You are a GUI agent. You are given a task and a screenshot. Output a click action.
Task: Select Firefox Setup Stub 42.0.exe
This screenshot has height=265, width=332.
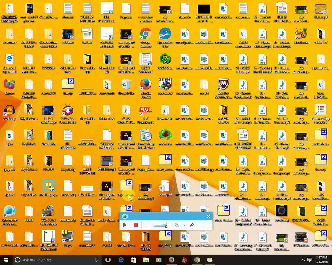click(146, 140)
